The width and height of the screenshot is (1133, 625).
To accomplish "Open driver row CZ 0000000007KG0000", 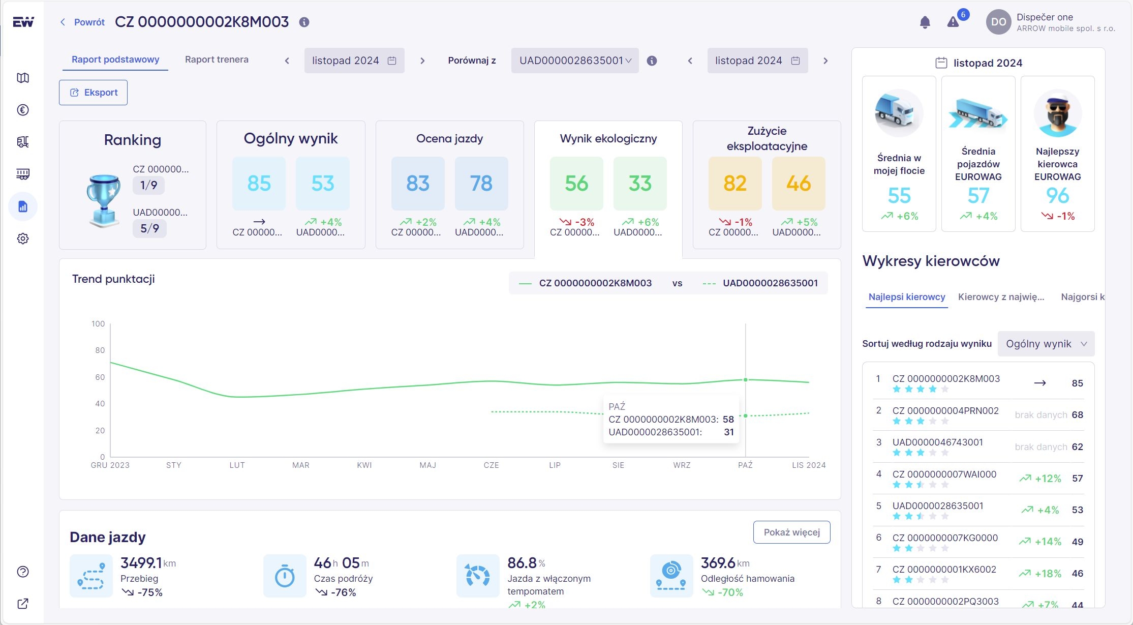I will [978, 542].
